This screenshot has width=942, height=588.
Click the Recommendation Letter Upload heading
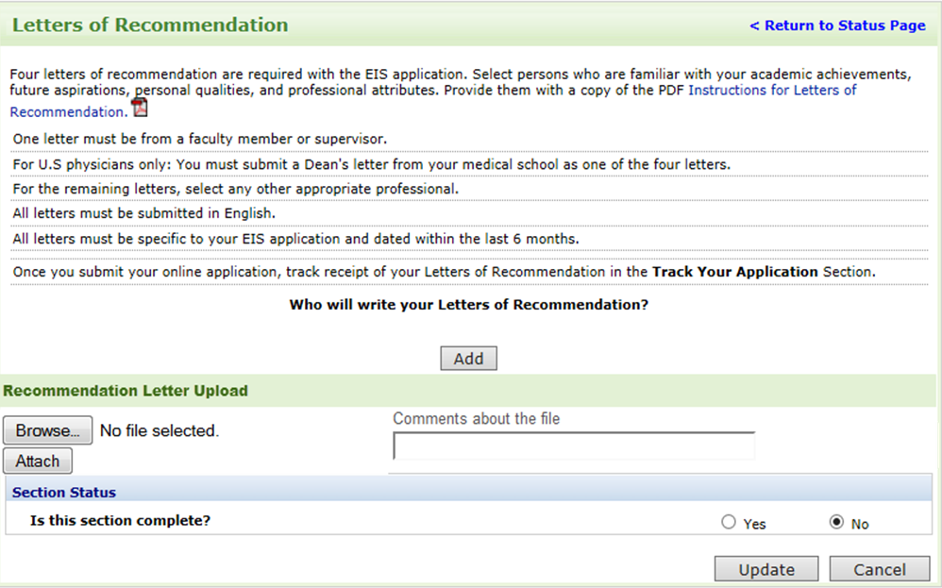[126, 391]
